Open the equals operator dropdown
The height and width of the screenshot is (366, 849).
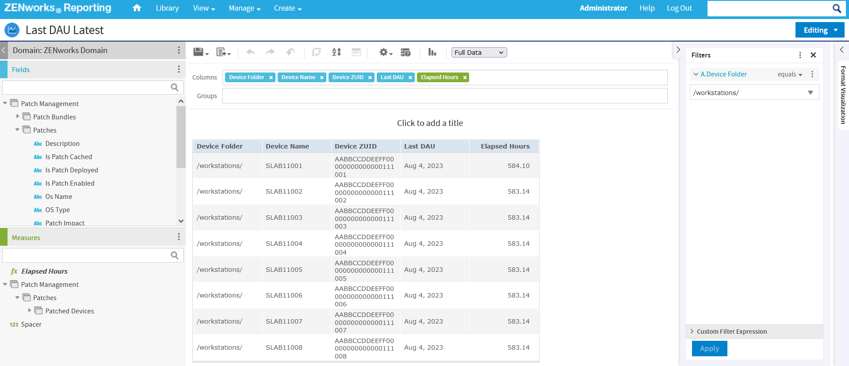[x=790, y=74]
